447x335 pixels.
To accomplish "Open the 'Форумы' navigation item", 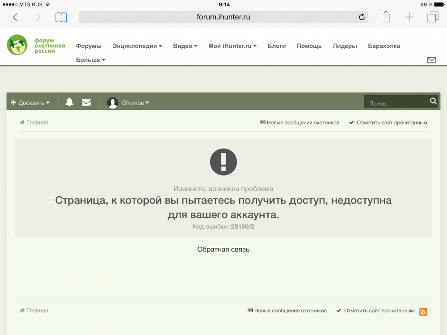I will [x=89, y=46].
